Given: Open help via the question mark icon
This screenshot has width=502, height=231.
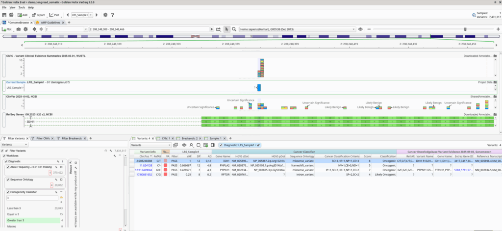Looking at the screenshot, I should tap(112, 15).
